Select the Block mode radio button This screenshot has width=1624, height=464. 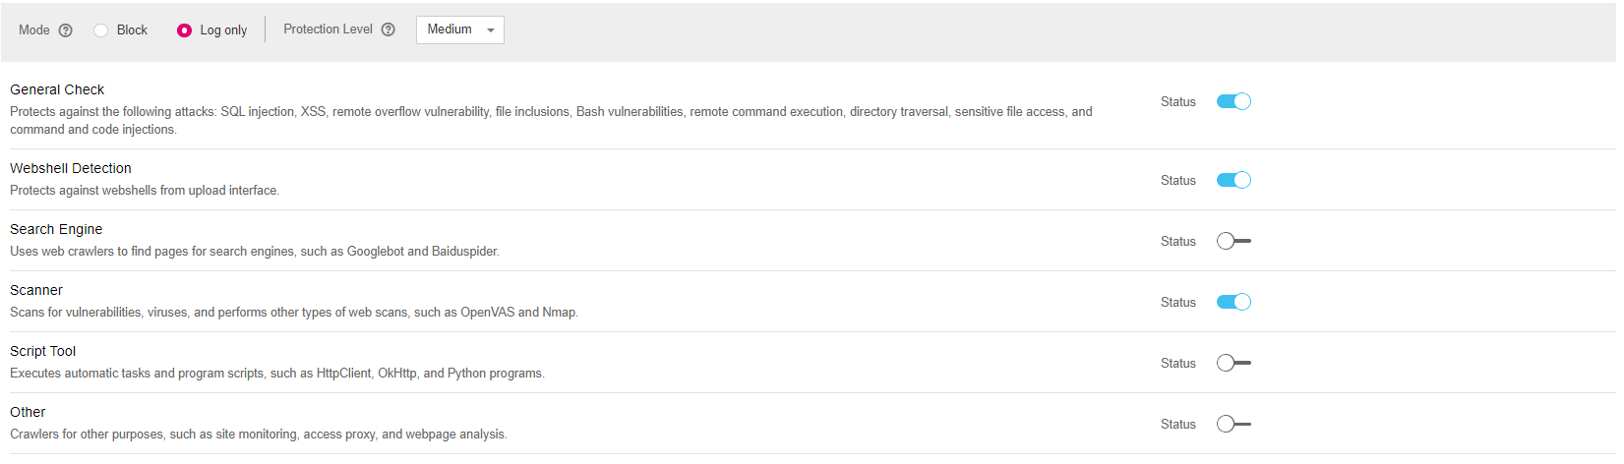100,30
